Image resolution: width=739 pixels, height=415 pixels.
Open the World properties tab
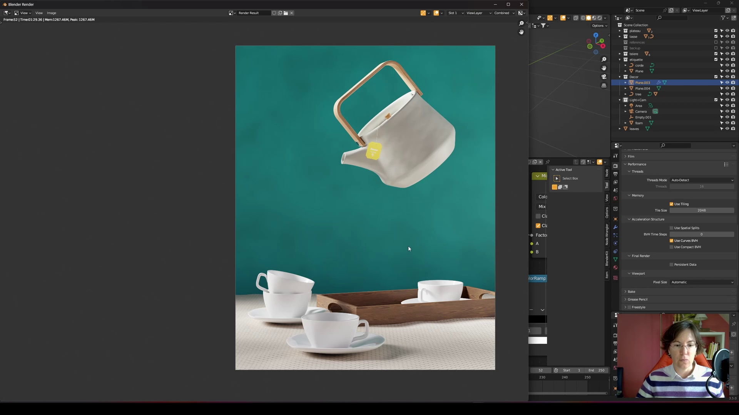coord(615,199)
